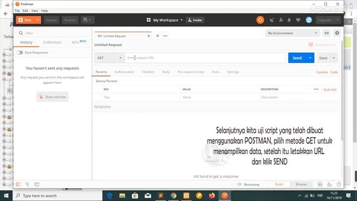Open the Cookies link
357x201 pixels.
click(322, 72)
